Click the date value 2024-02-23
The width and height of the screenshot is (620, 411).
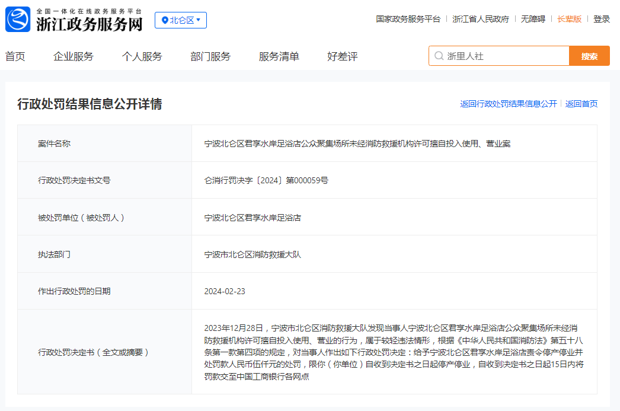pyautogui.click(x=225, y=291)
